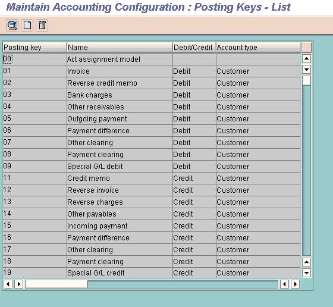Create new entry with blank page icon
Screen dimensions: 333x307
(x=27, y=25)
